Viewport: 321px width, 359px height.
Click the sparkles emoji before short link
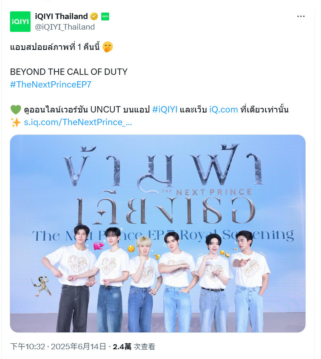[x=16, y=122]
